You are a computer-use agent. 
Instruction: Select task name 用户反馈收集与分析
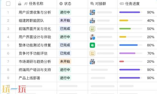35,12
